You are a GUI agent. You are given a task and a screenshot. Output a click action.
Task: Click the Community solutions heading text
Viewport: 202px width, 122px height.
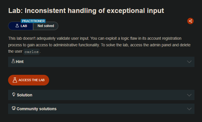pyautogui.click(x=36, y=109)
